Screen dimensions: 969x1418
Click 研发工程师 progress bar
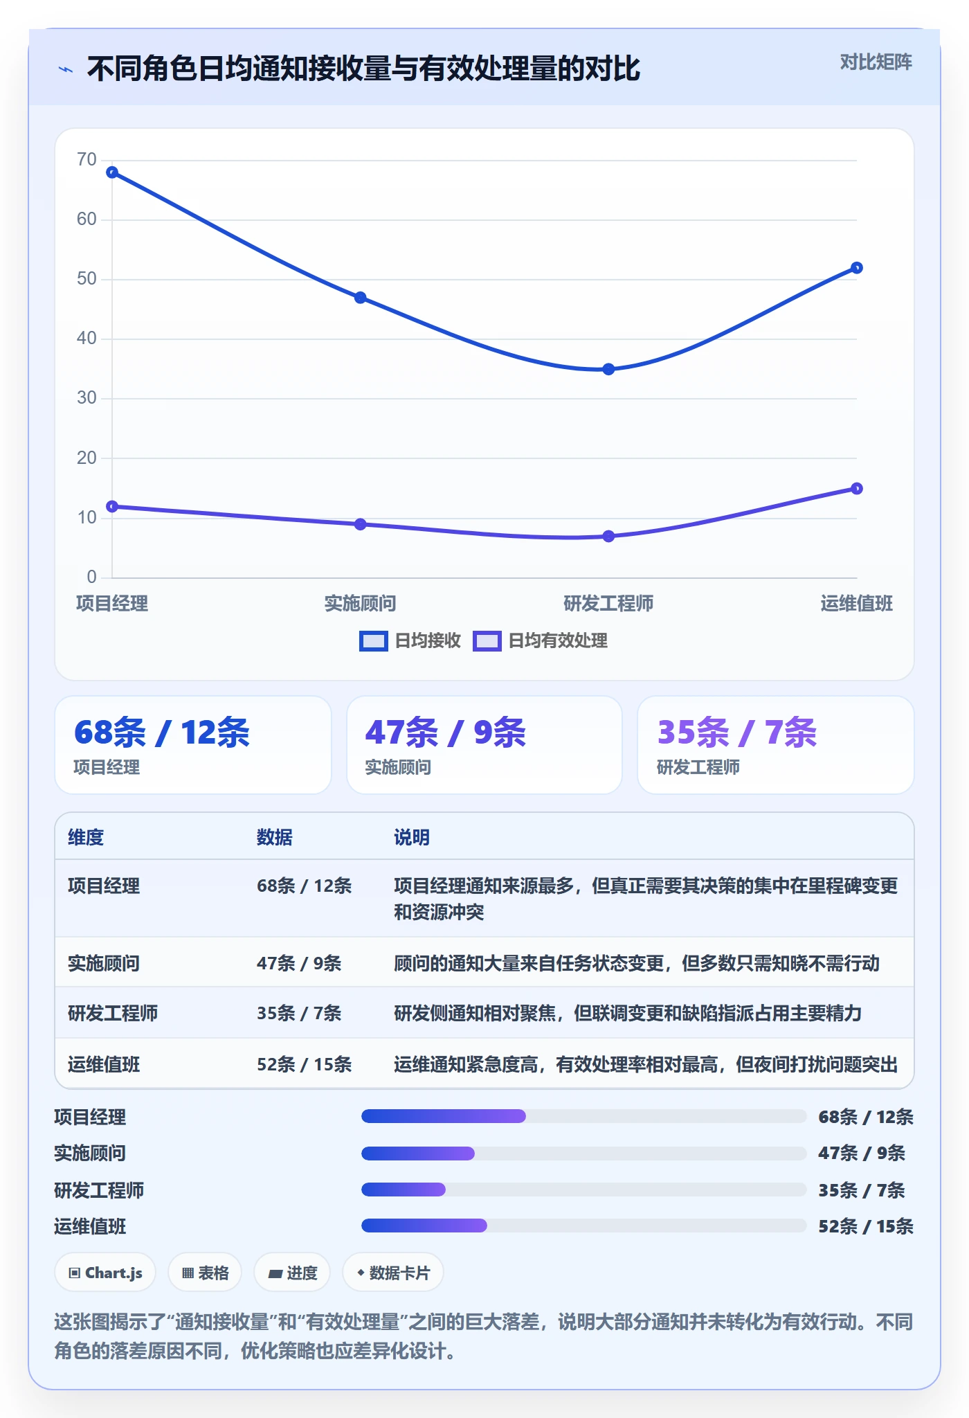(584, 1190)
